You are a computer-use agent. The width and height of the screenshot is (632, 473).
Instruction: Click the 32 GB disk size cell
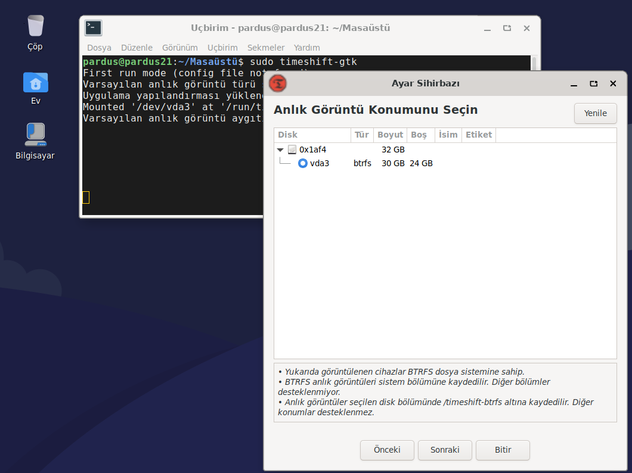coord(393,150)
